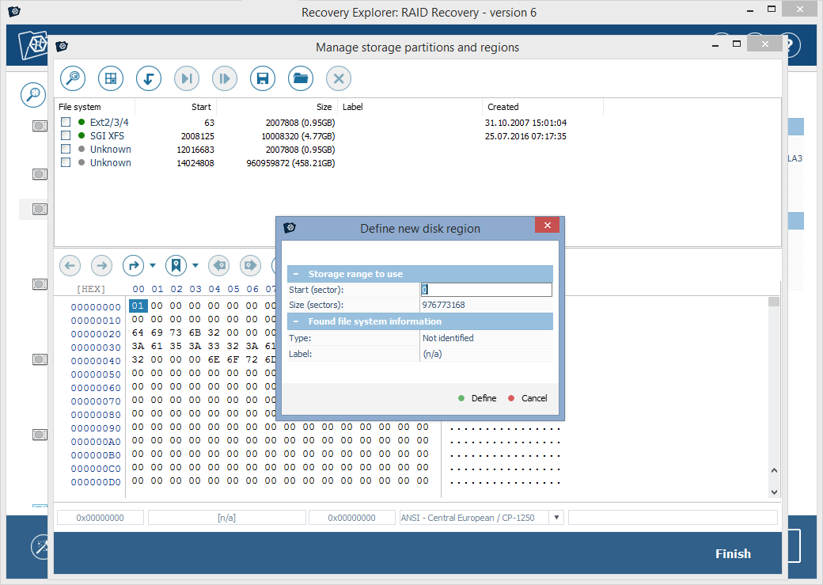Tick the Unknown partition at 12016683 checkbox
This screenshot has height=585, width=823.
[x=66, y=149]
